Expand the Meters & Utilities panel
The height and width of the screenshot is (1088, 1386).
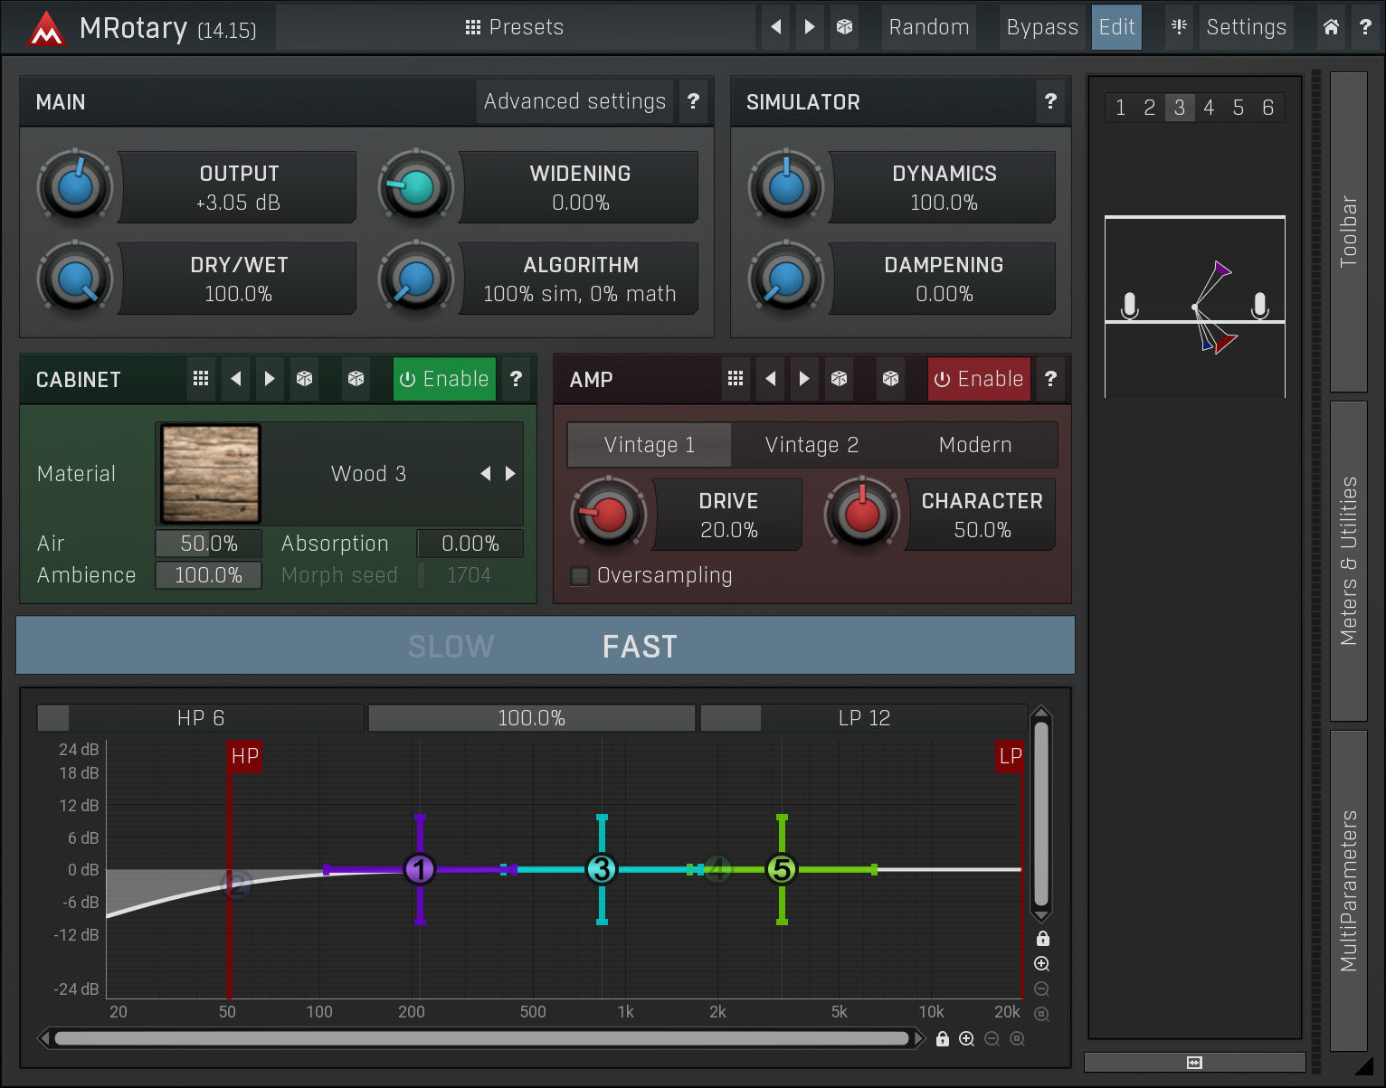1348,561
